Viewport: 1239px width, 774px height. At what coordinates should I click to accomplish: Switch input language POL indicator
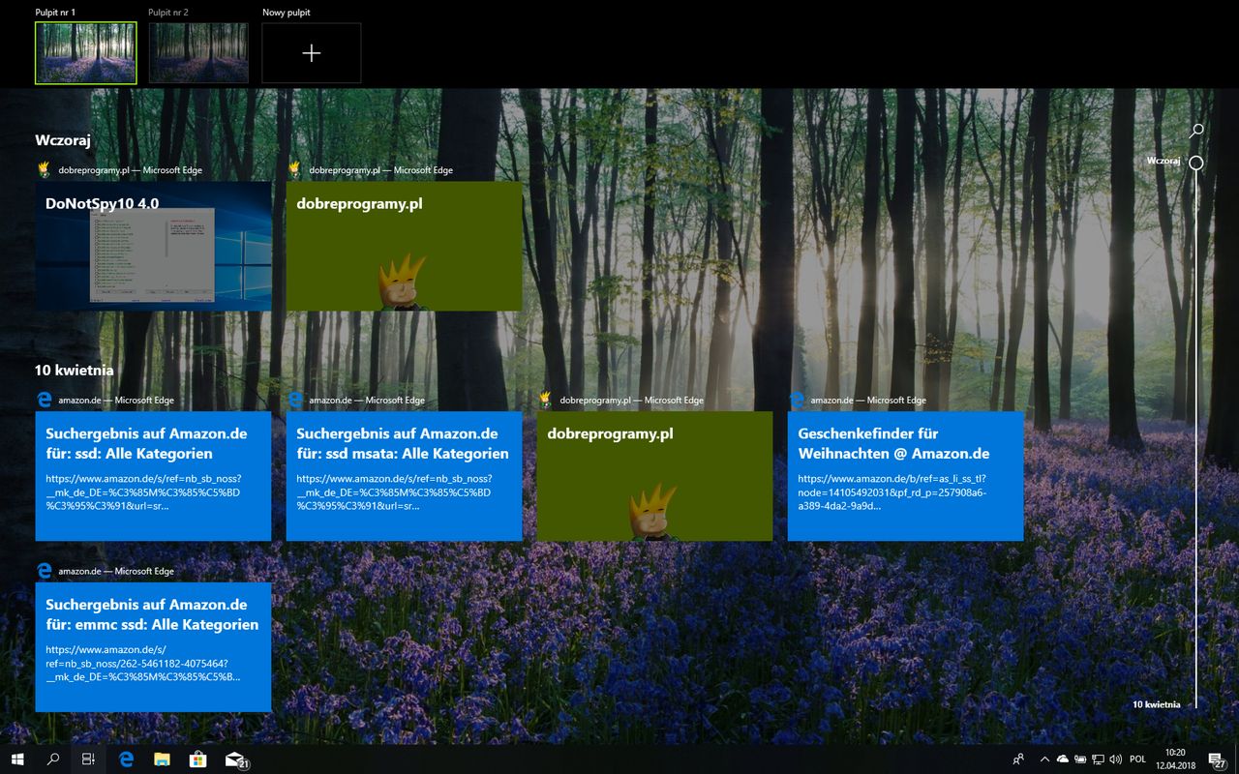1137,759
